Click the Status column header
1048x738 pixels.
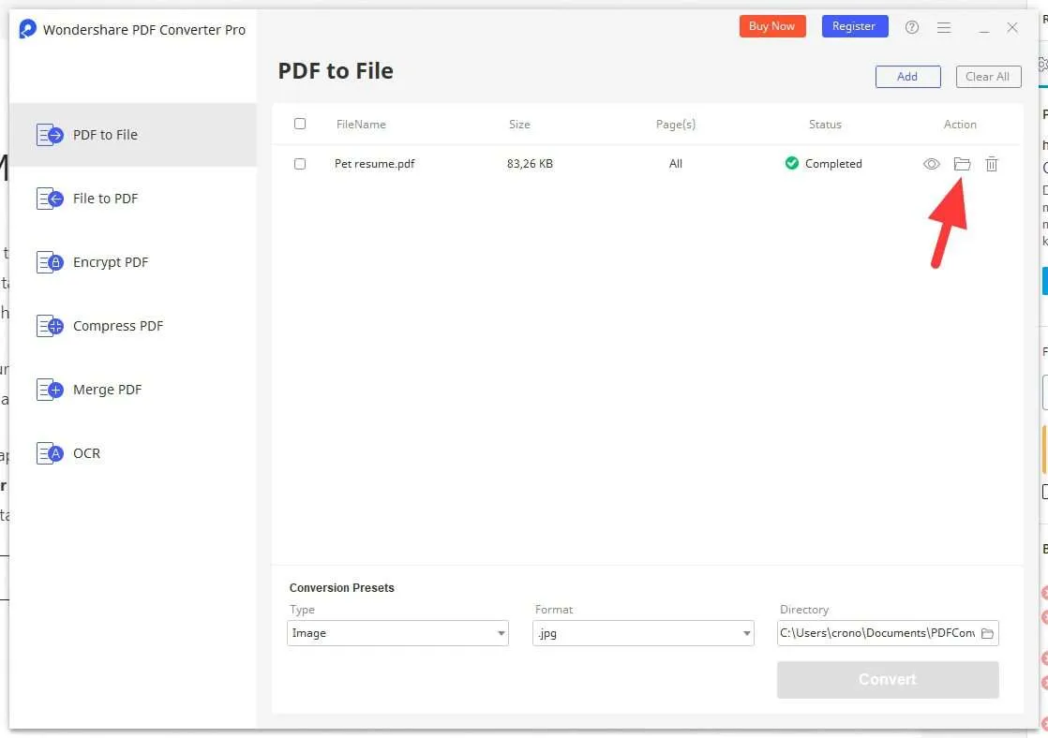click(x=825, y=125)
